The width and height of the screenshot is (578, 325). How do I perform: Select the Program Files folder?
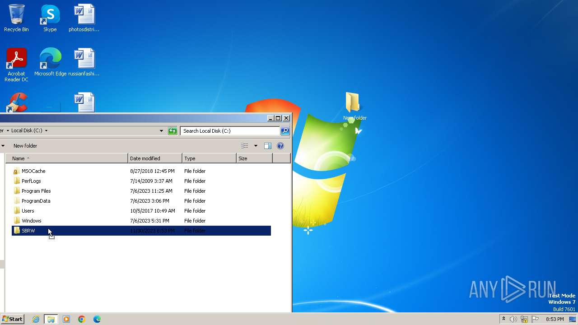[x=141, y=191]
